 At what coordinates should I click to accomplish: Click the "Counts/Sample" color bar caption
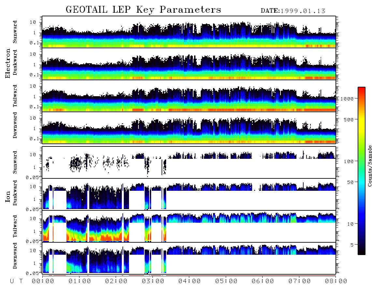coord(369,166)
